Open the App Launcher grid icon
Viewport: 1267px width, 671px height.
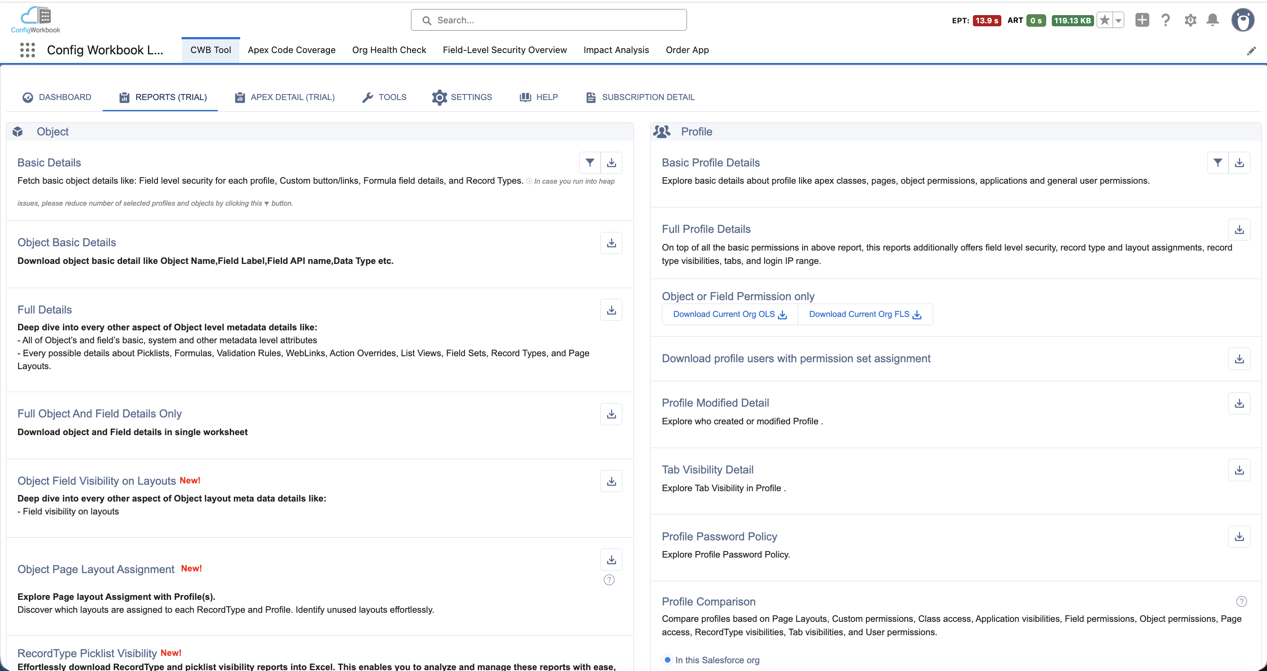(x=28, y=50)
